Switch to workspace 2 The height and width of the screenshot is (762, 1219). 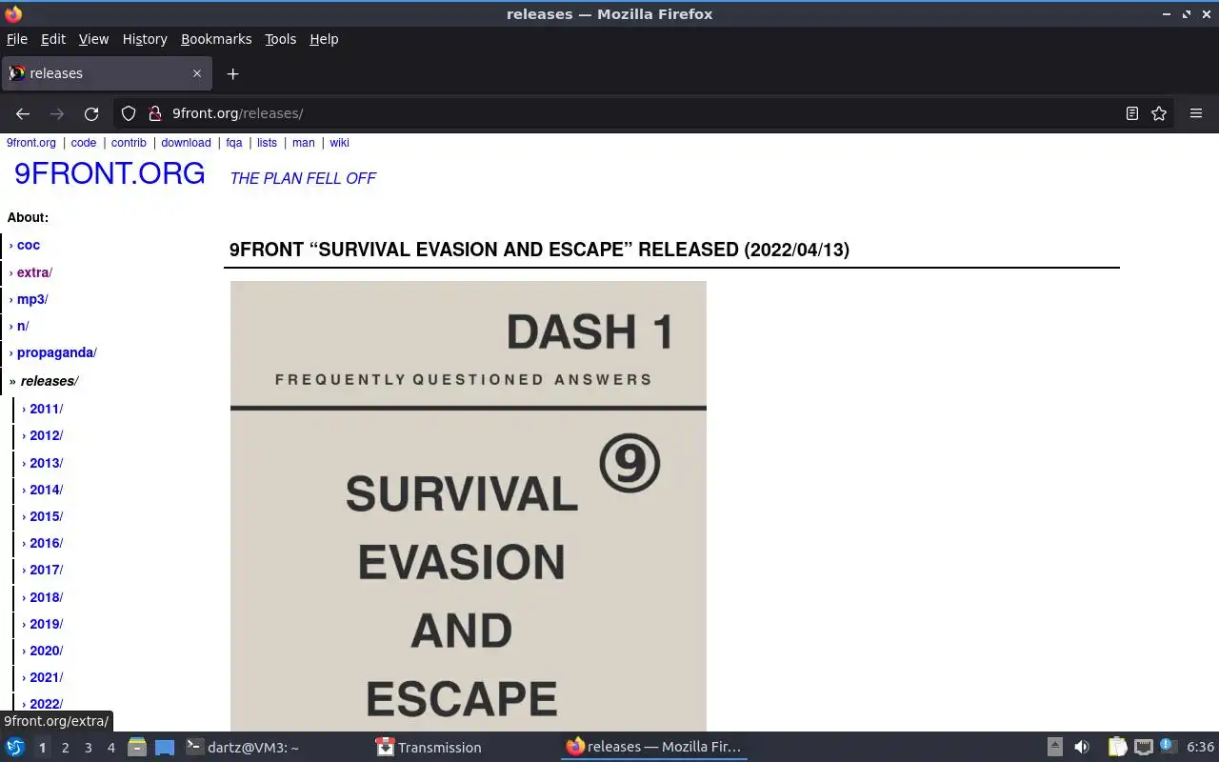pos(66,748)
